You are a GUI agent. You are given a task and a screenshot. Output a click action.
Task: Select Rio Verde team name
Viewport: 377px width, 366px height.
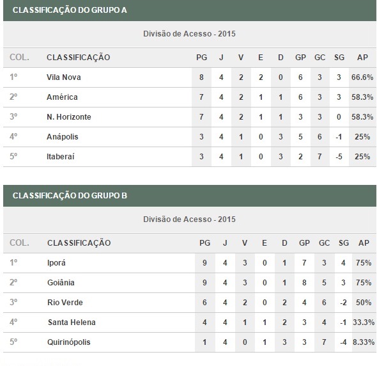[x=65, y=303]
